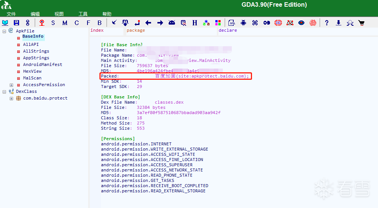Click the red map pin locator icon
Image resolution: width=378 pixels, height=208 pixels.
coord(42,23)
